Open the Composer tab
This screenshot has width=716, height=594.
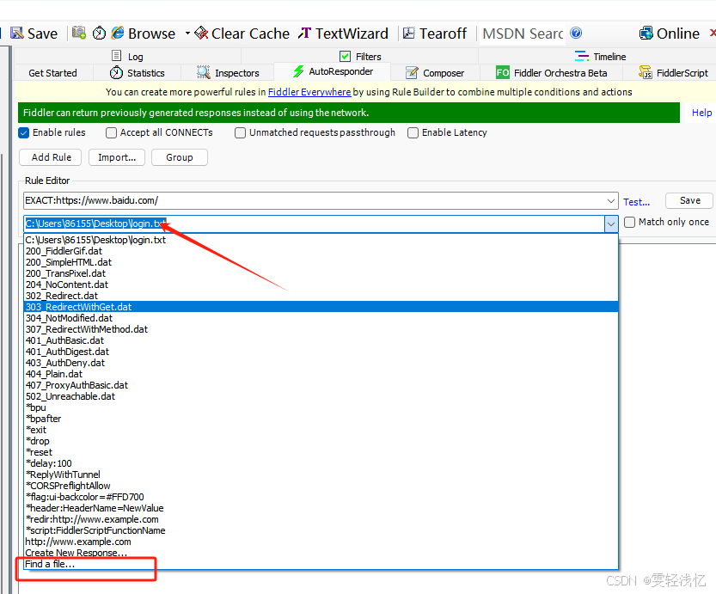click(x=435, y=73)
